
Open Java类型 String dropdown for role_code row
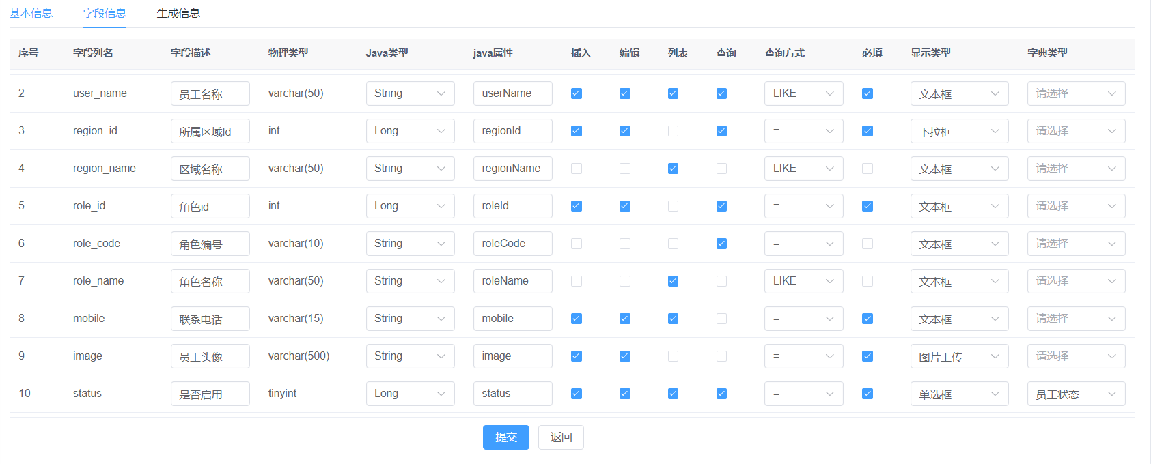(411, 244)
